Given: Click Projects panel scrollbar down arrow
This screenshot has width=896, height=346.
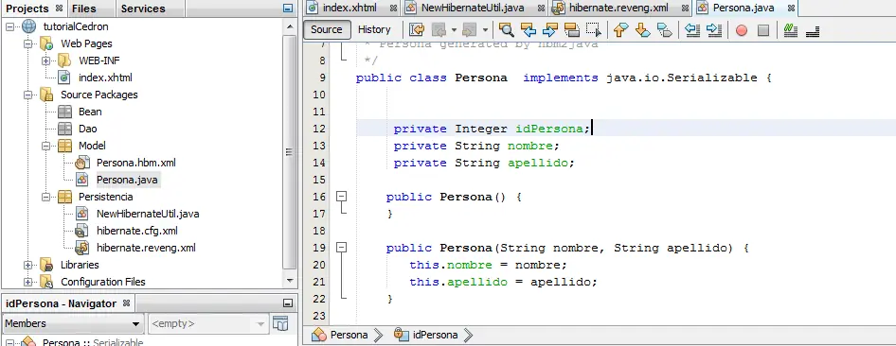Looking at the screenshot, I should [290, 281].
